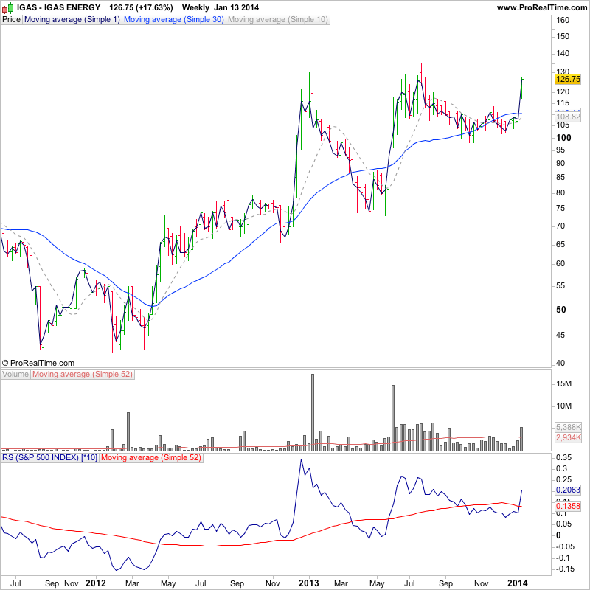Click the bold 50 price axis label
This screenshot has height=590, width=590.
[x=560, y=310]
